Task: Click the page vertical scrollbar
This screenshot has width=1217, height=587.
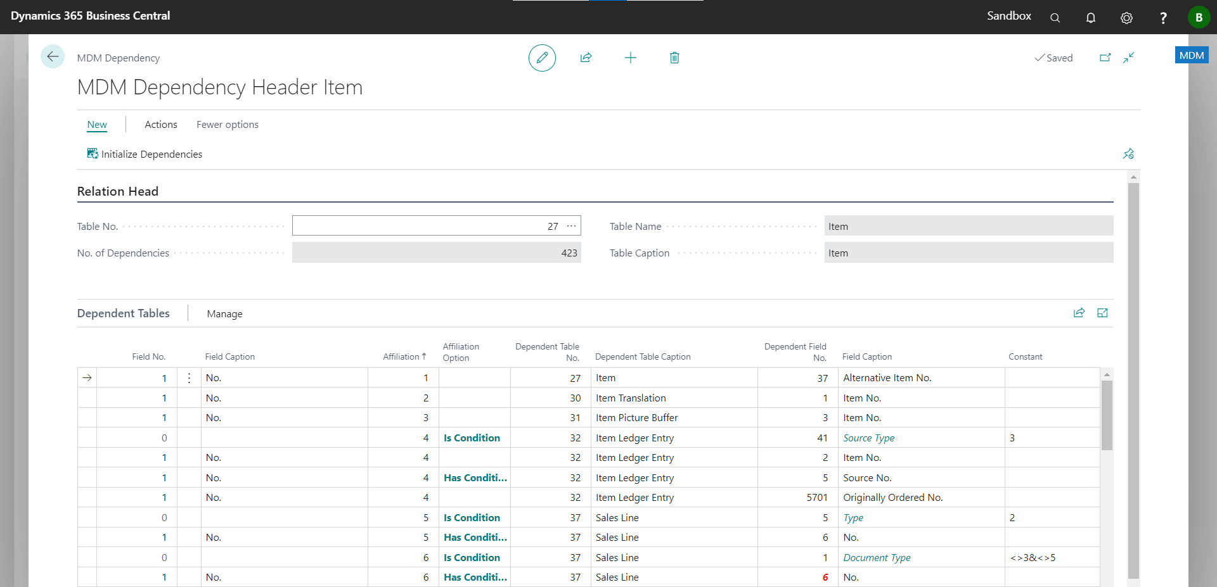Action: tap(1133, 381)
